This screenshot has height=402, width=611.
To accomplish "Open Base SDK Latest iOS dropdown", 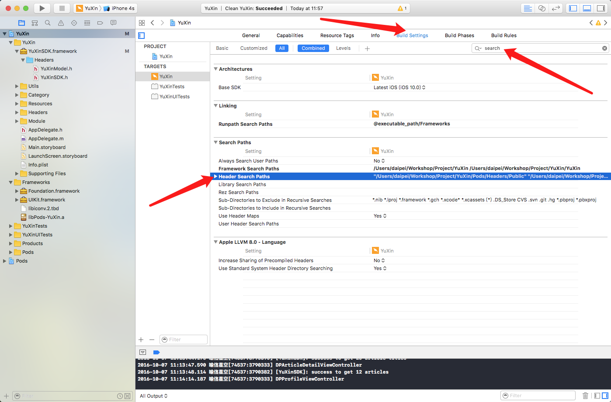I will point(399,87).
